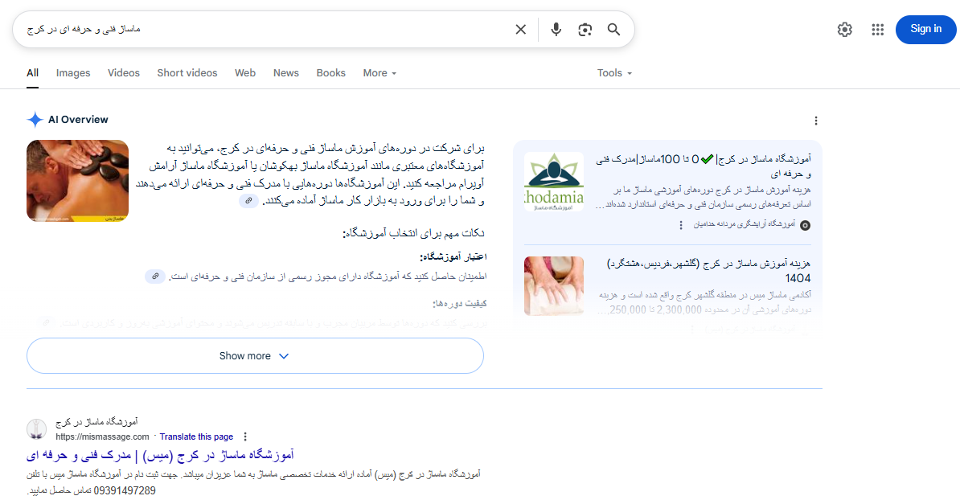Open AI Overview three-dot options menu
Screen dimensions: 960x500
coord(815,121)
